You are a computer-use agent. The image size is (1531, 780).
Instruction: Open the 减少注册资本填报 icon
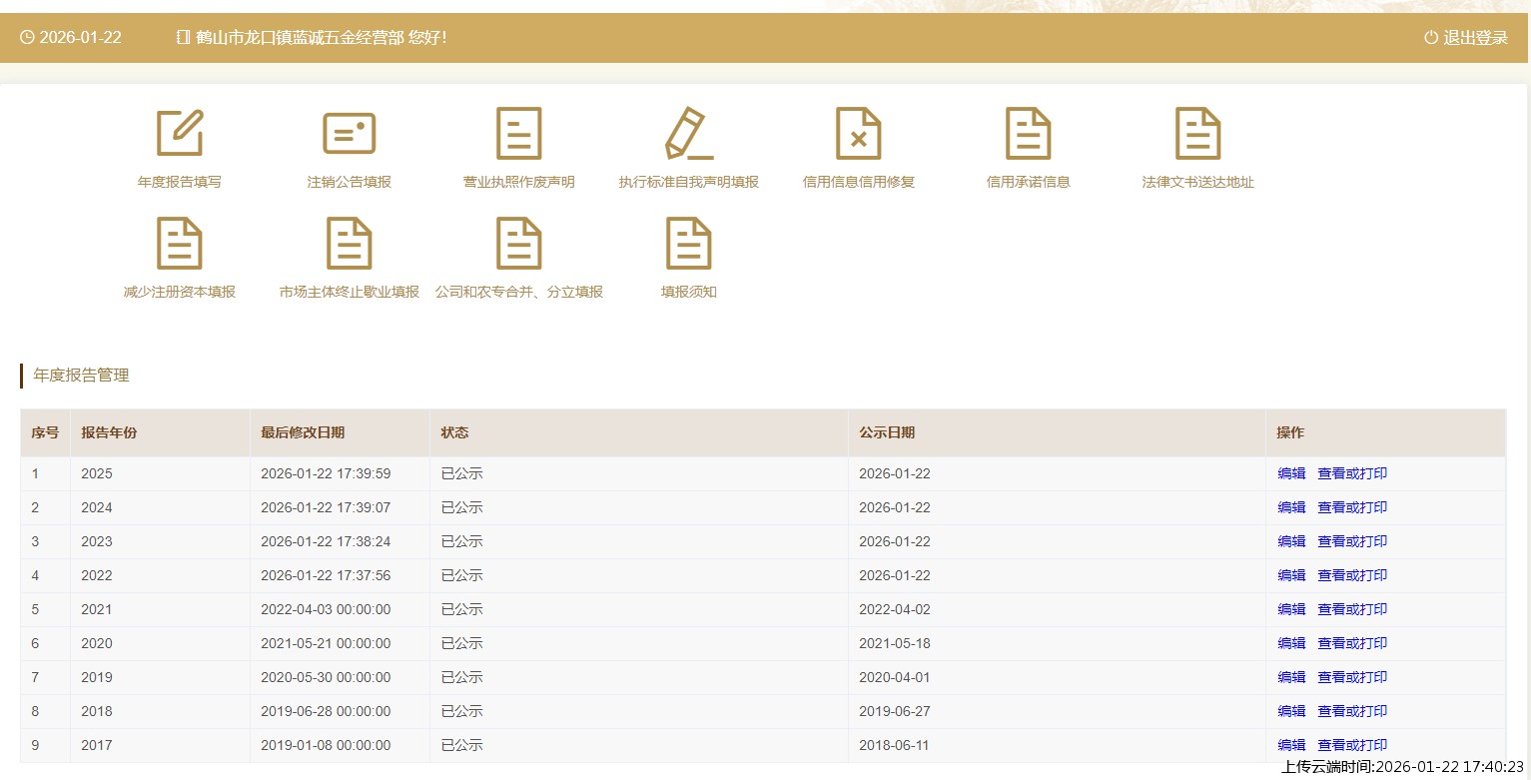point(180,243)
